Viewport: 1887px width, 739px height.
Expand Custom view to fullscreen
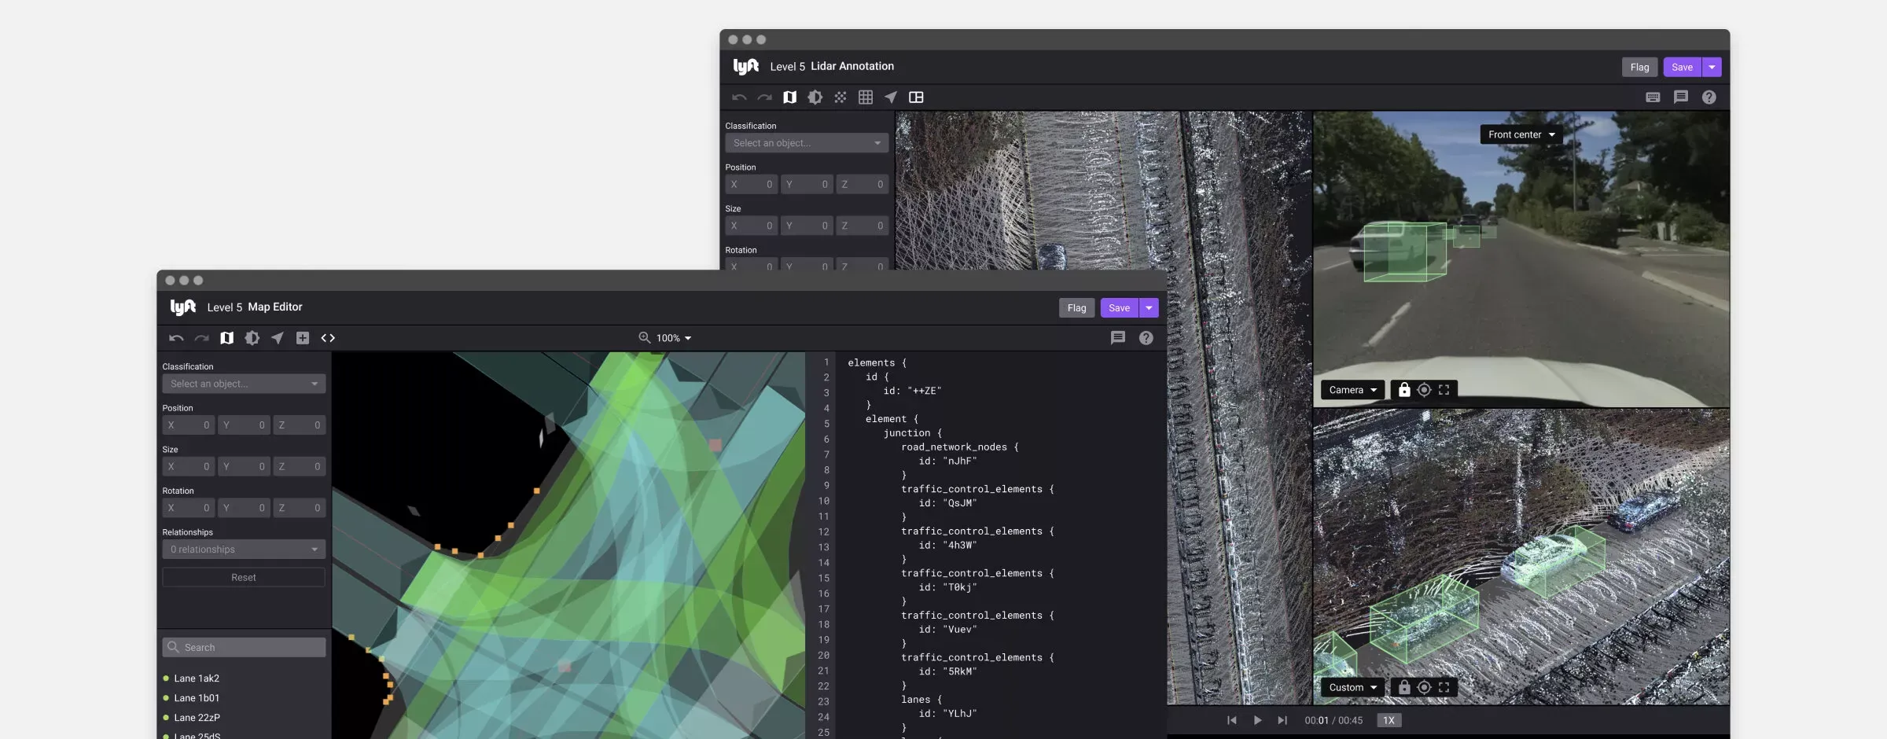(x=1444, y=687)
